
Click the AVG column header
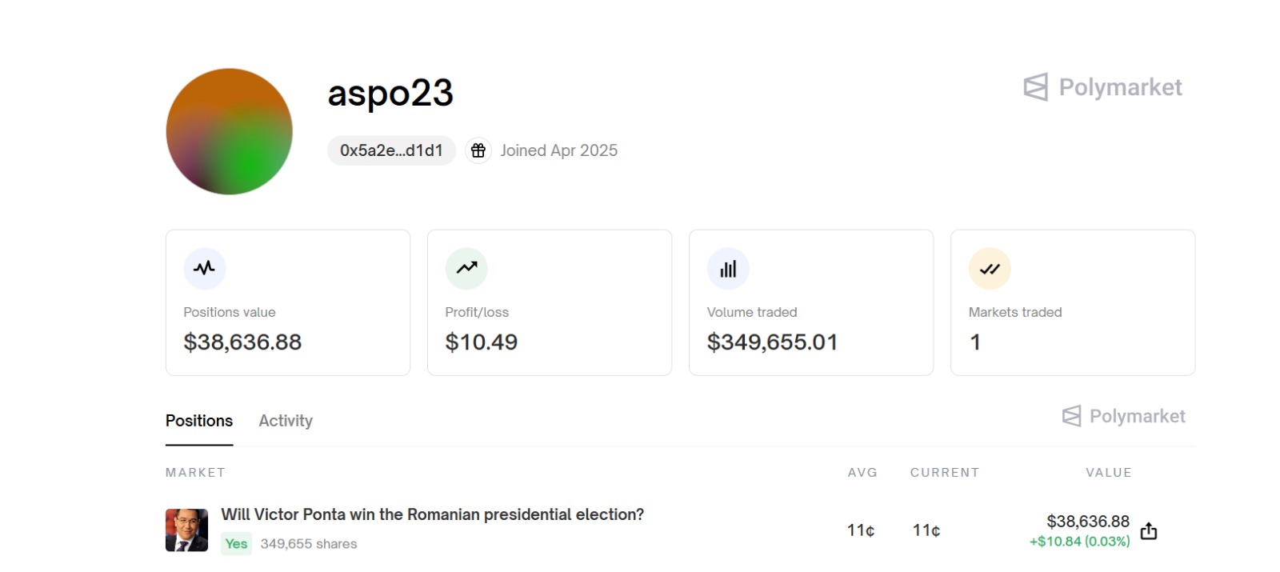coord(862,473)
